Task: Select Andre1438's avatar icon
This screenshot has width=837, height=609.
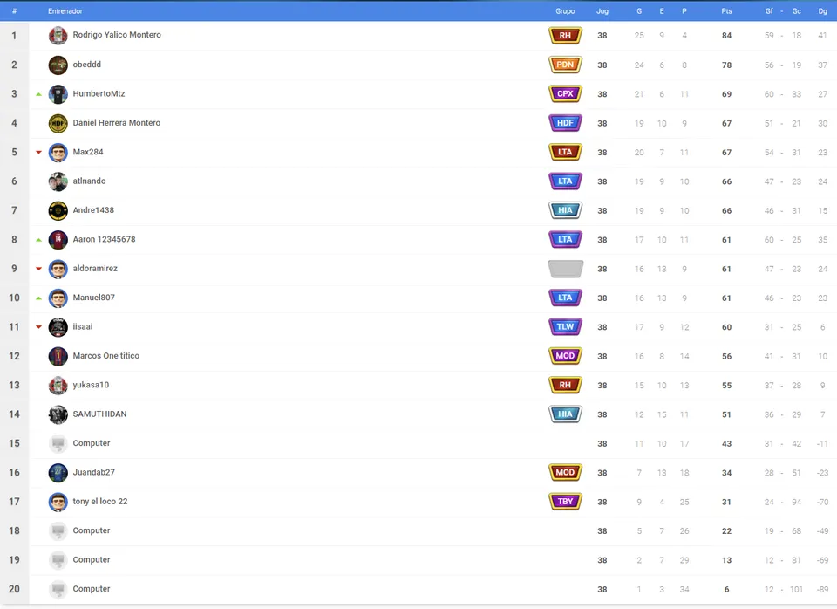Action: pos(58,210)
